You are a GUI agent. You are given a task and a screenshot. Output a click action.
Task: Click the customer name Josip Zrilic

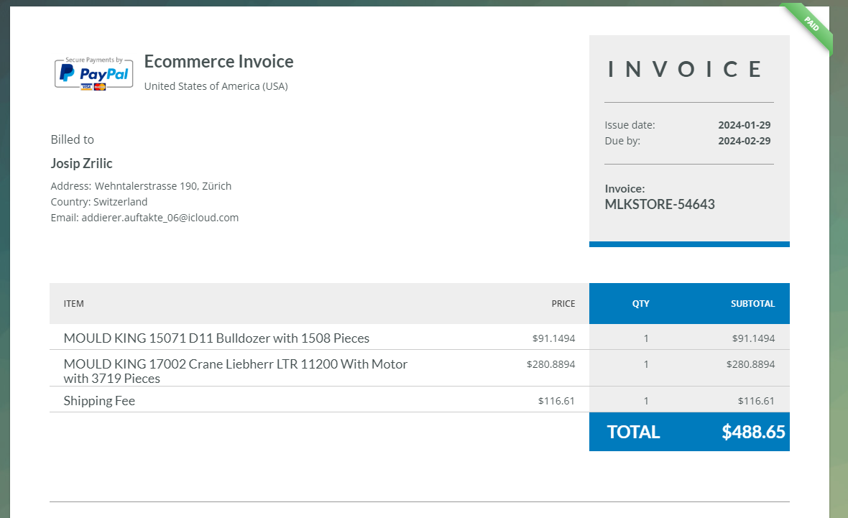pyautogui.click(x=82, y=163)
